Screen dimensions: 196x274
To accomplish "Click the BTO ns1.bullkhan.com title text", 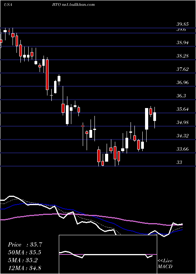I will coord(73,5).
